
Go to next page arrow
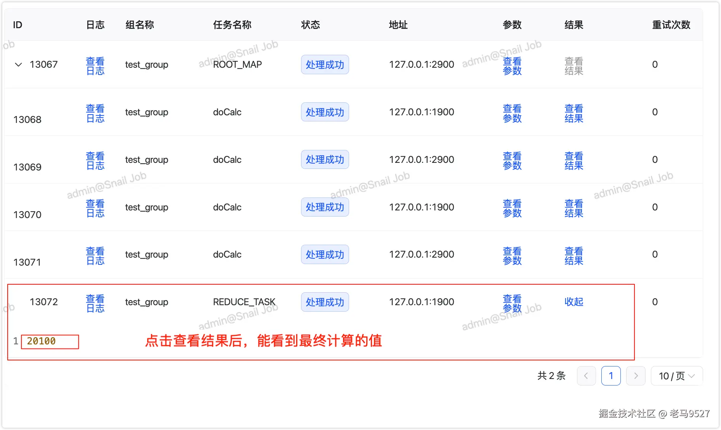point(636,376)
